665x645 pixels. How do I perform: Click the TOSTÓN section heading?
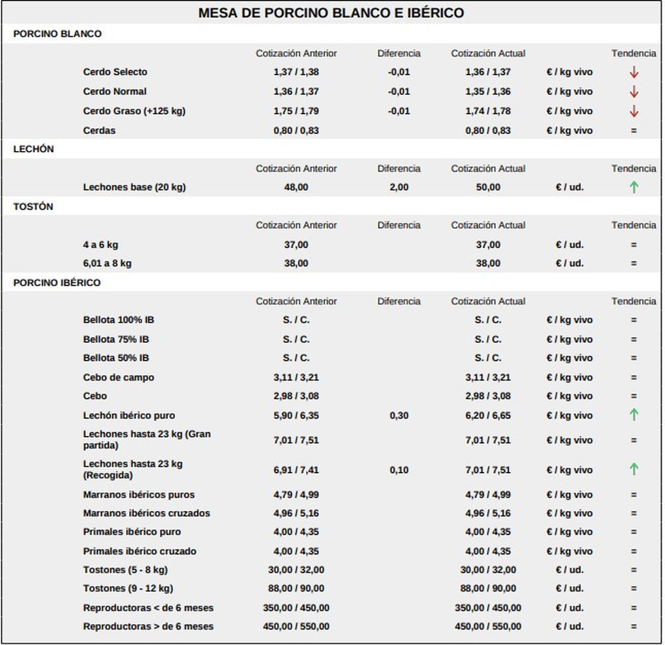click(x=33, y=207)
